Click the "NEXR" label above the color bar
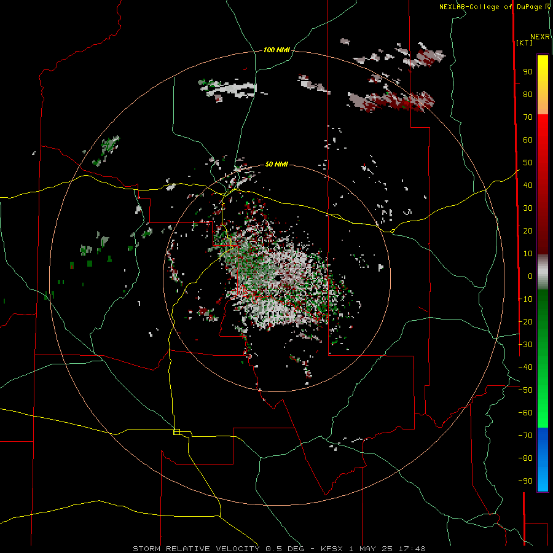553x553 pixels. (540, 37)
